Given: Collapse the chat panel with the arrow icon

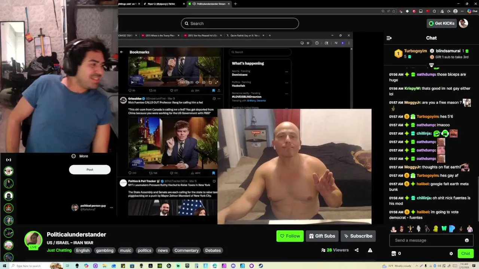Looking at the screenshot, I should (389, 38).
